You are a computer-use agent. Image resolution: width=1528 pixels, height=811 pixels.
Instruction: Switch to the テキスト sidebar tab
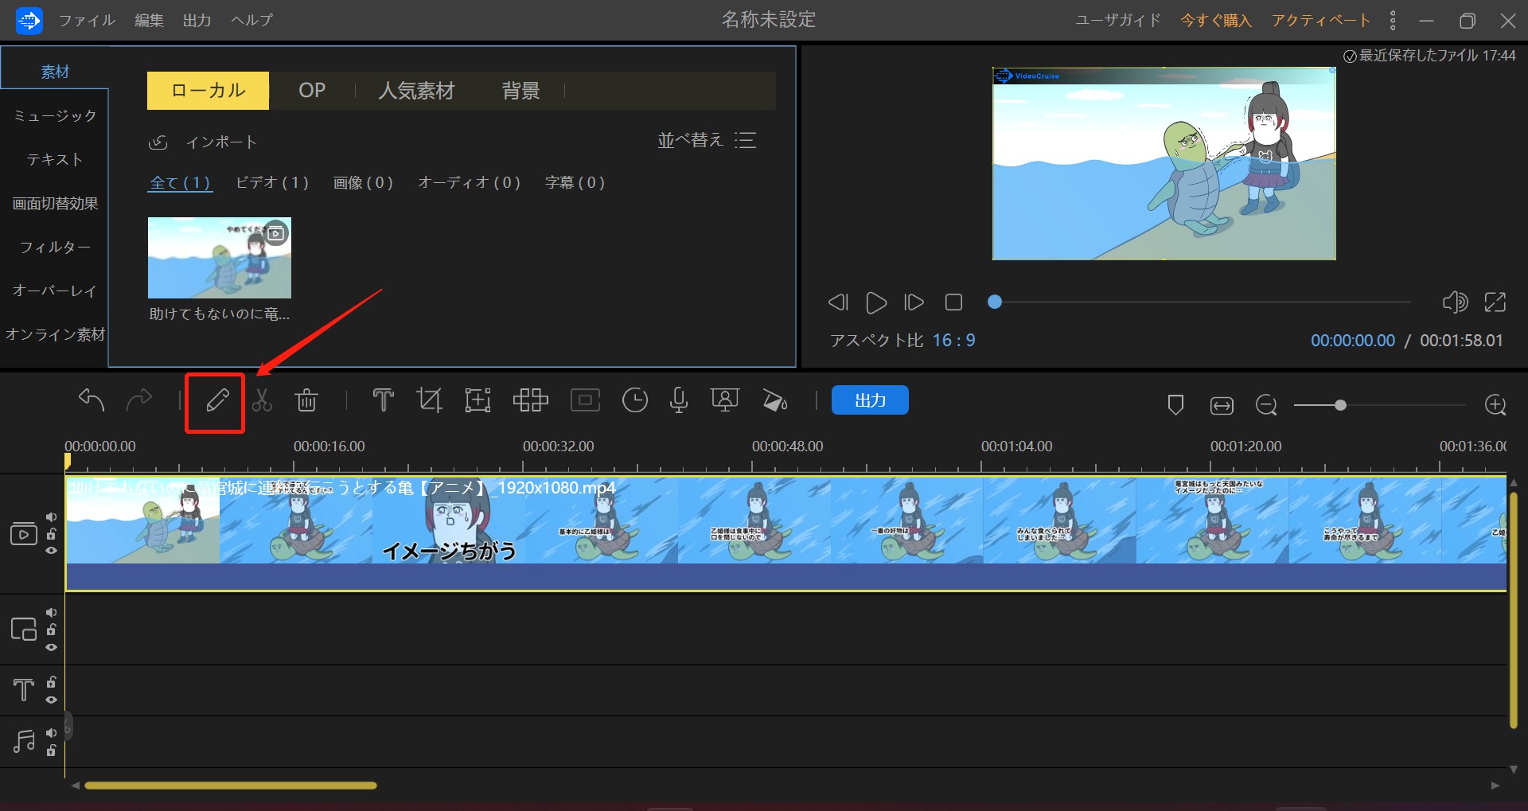tap(55, 160)
